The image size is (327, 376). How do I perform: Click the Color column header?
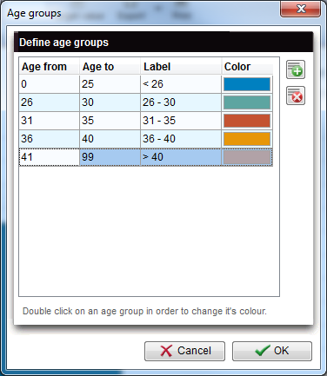[x=247, y=67]
